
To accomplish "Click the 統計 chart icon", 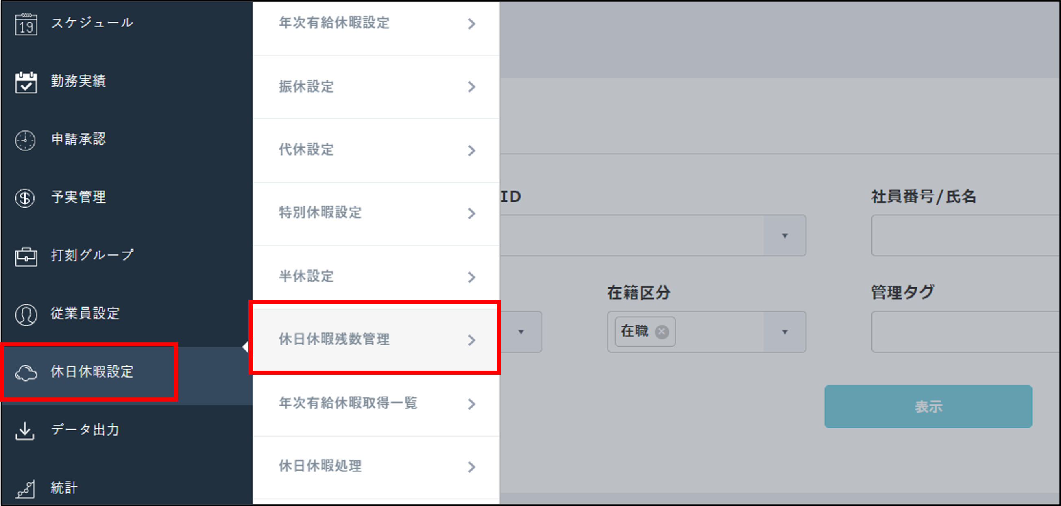I will 26,489.
